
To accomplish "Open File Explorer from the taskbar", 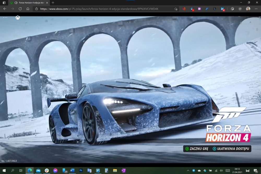I will pyautogui.click(x=115, y=171).
